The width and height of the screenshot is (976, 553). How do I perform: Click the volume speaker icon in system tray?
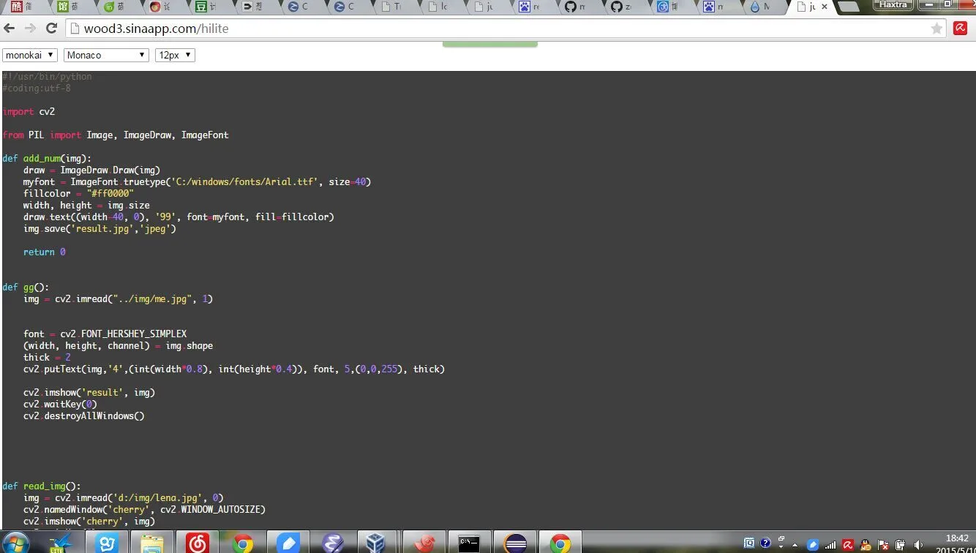coord(919,544)
